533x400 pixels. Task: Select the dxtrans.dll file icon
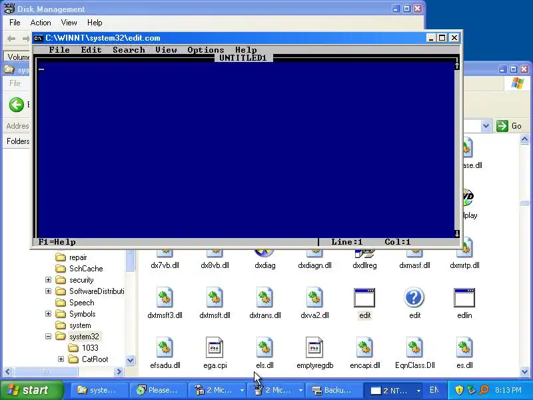(x=265, y=297)
